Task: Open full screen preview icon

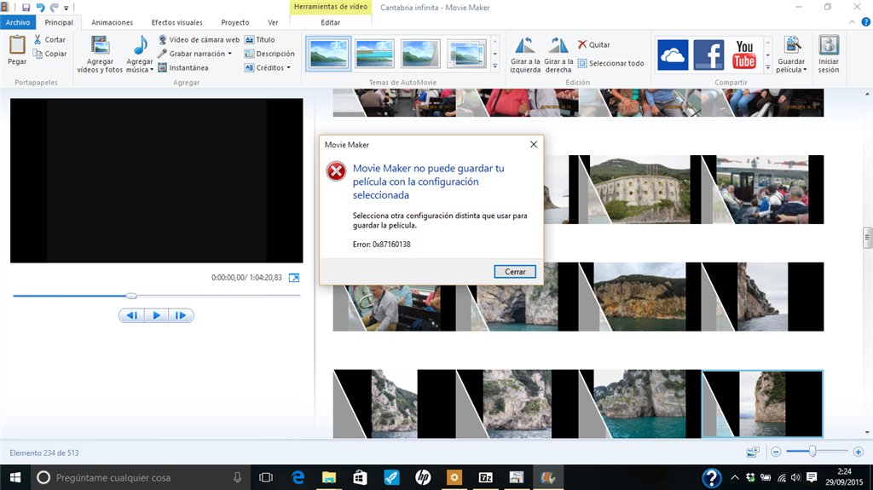Action: [x=294, y=277]
